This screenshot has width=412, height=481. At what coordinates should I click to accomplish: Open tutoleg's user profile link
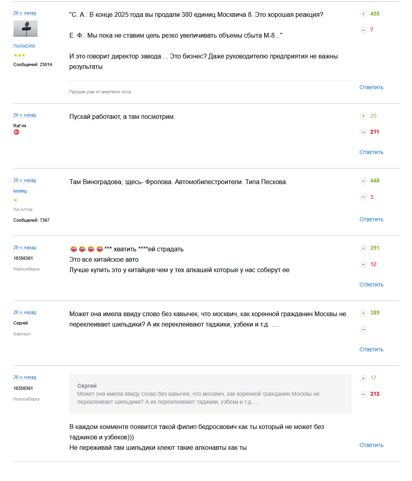tap(20, 191)
